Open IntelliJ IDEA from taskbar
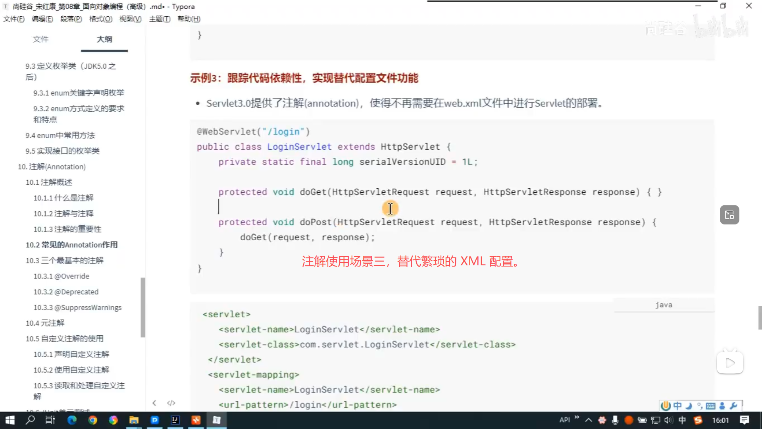 coord(175,420)
